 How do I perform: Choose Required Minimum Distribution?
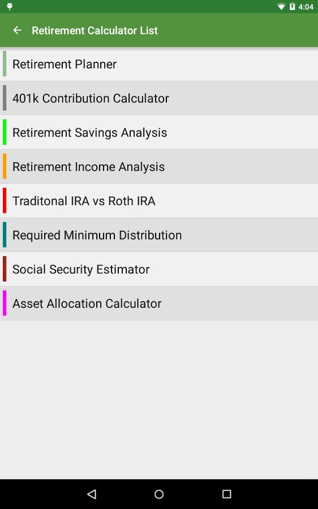pos(159,235)
